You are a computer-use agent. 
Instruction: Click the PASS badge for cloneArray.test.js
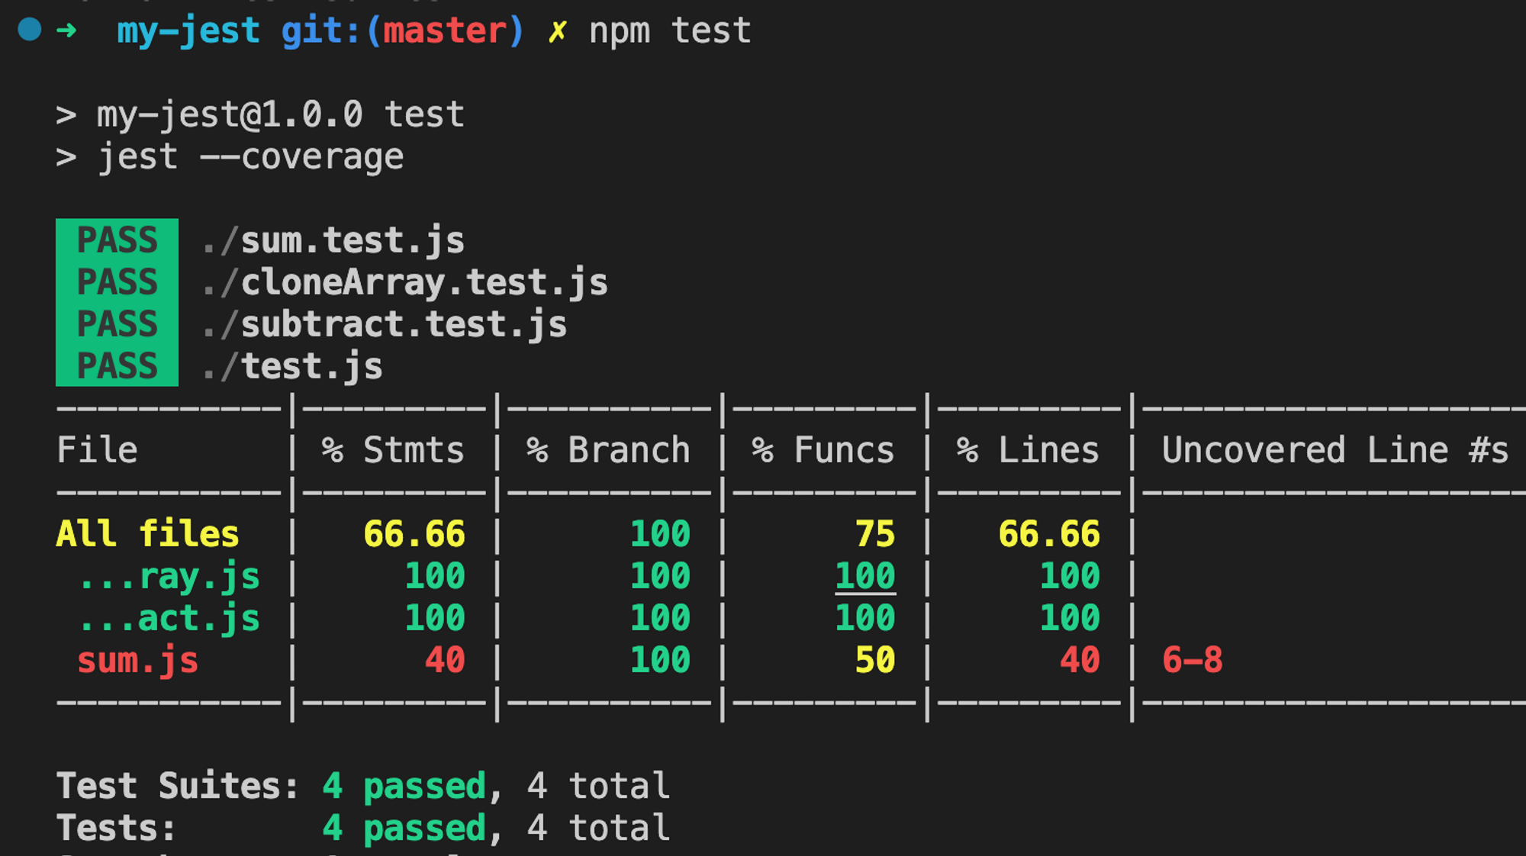coord(117,283)
